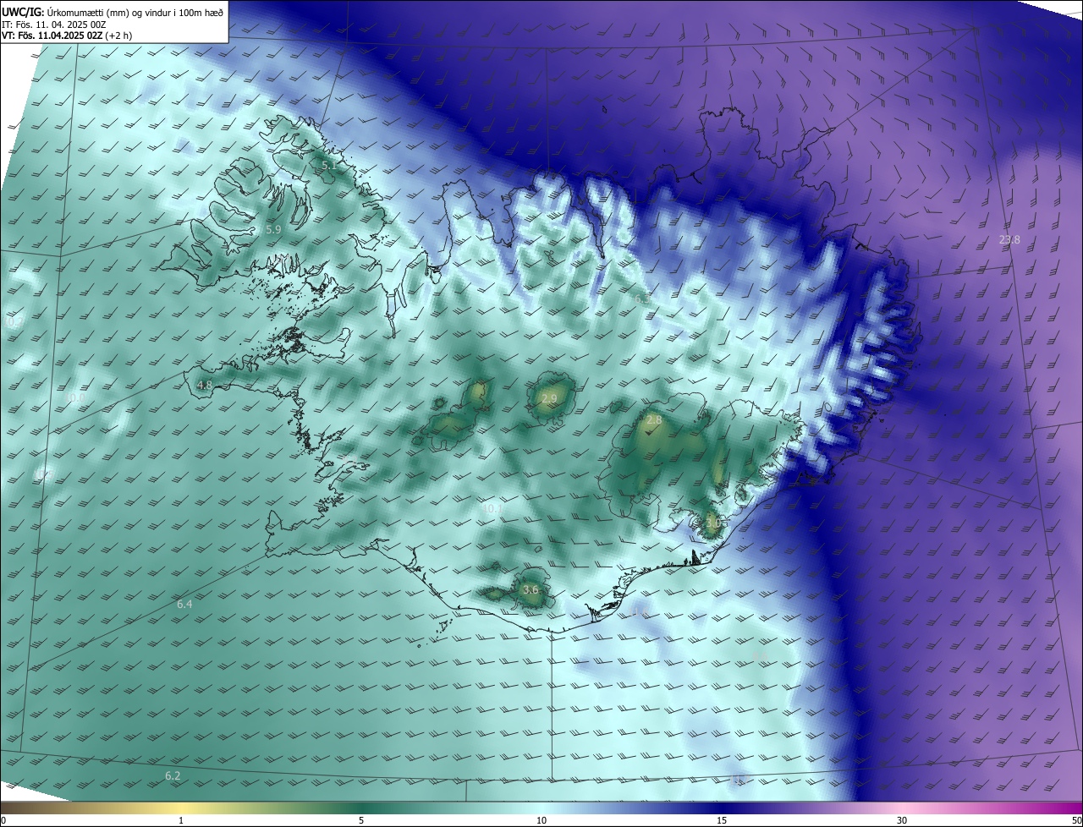Click the 3.0 value near the southeast coast

(712, 523)
